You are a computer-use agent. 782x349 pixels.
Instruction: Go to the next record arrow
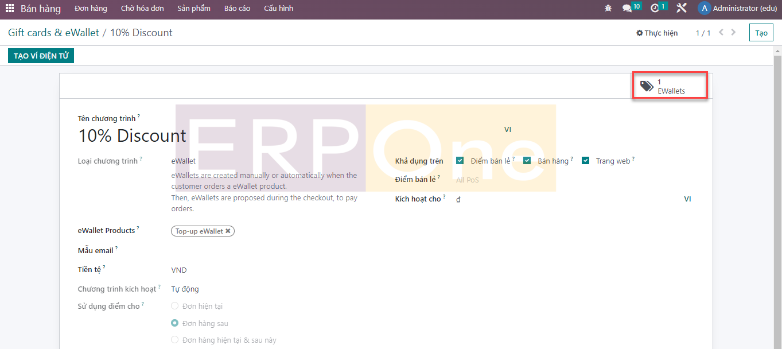[734, 33]
